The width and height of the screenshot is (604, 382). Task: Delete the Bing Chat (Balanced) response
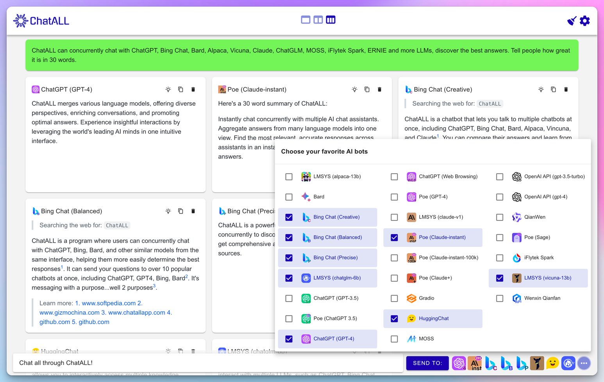tap(193, 211)
